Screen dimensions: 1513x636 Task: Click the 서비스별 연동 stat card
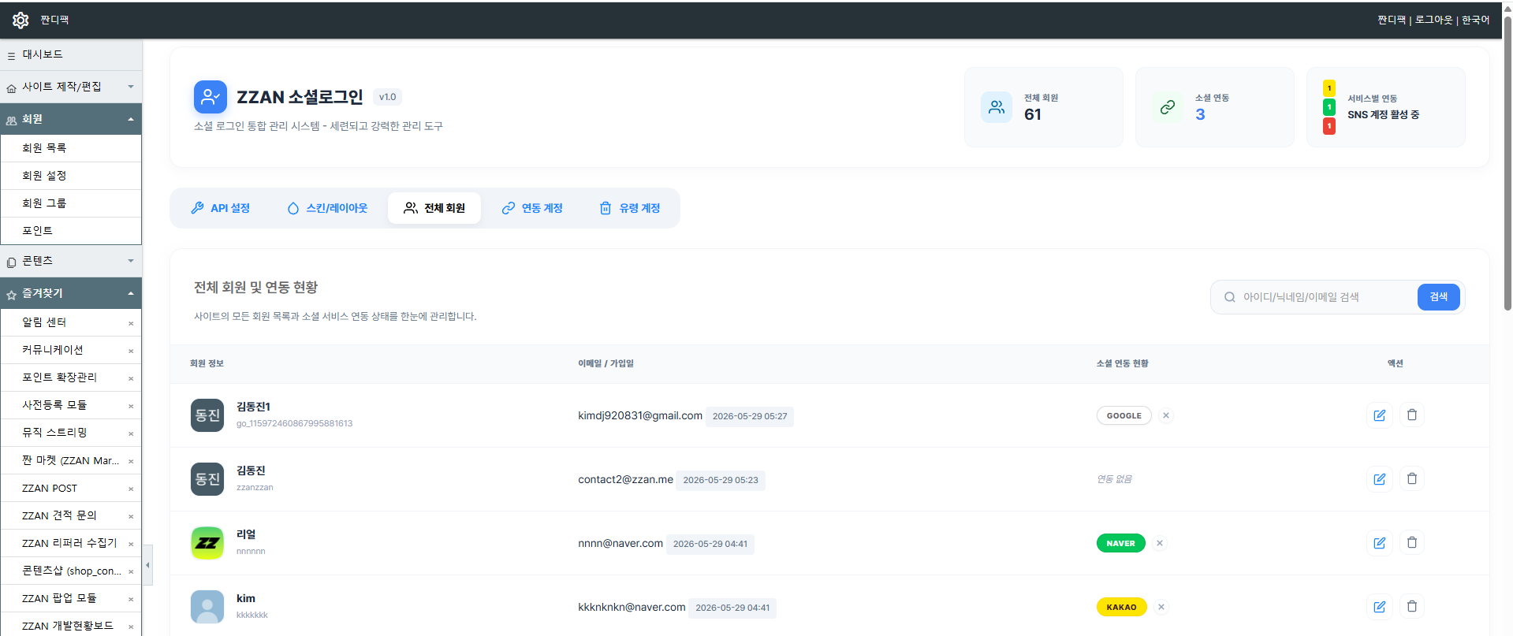[1386, 107]
